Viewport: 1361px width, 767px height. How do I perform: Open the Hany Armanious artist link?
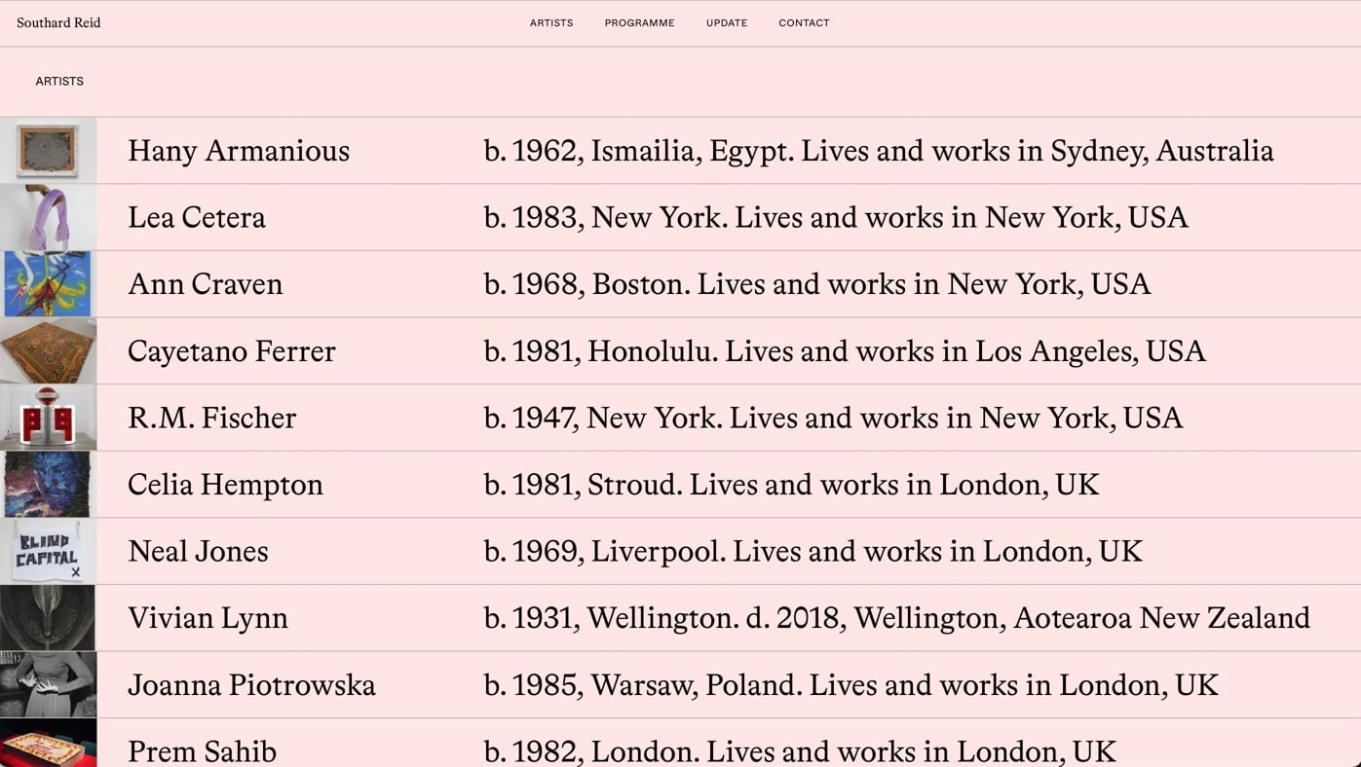(239, 151)
